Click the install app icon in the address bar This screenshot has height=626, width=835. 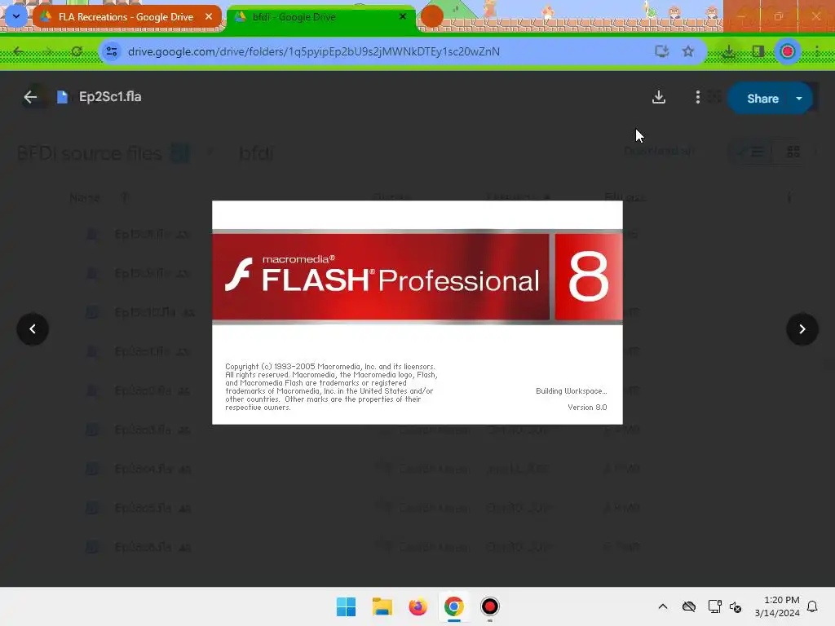(x=661, y=51)
